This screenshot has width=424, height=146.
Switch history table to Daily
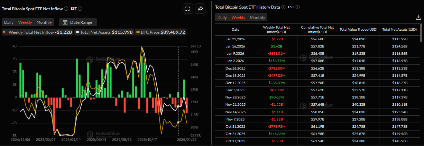click(x=222, y=18)
